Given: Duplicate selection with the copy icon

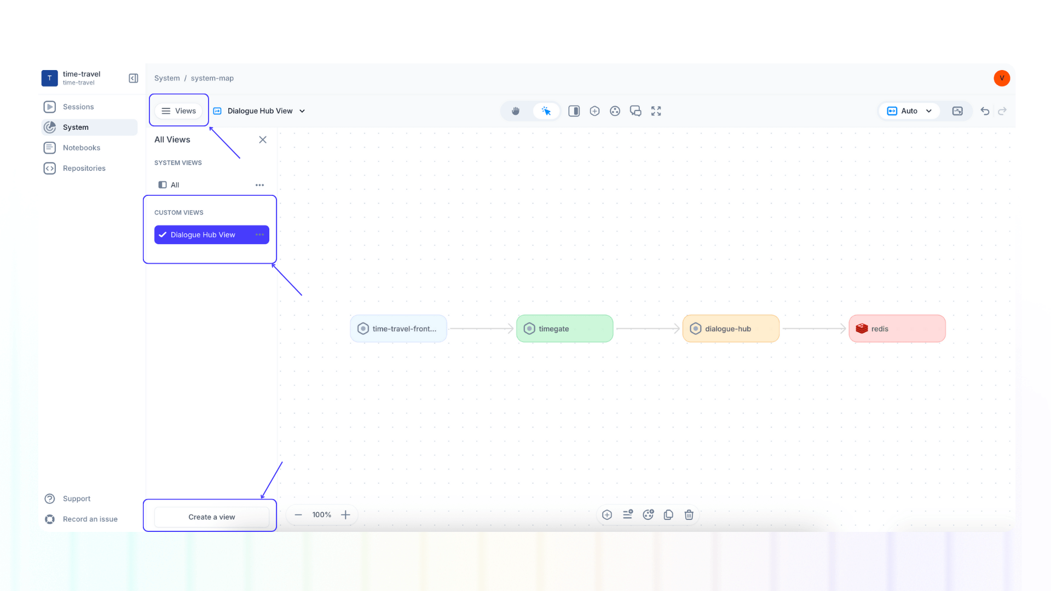Looking at the screenshot, I should [668, 514].
